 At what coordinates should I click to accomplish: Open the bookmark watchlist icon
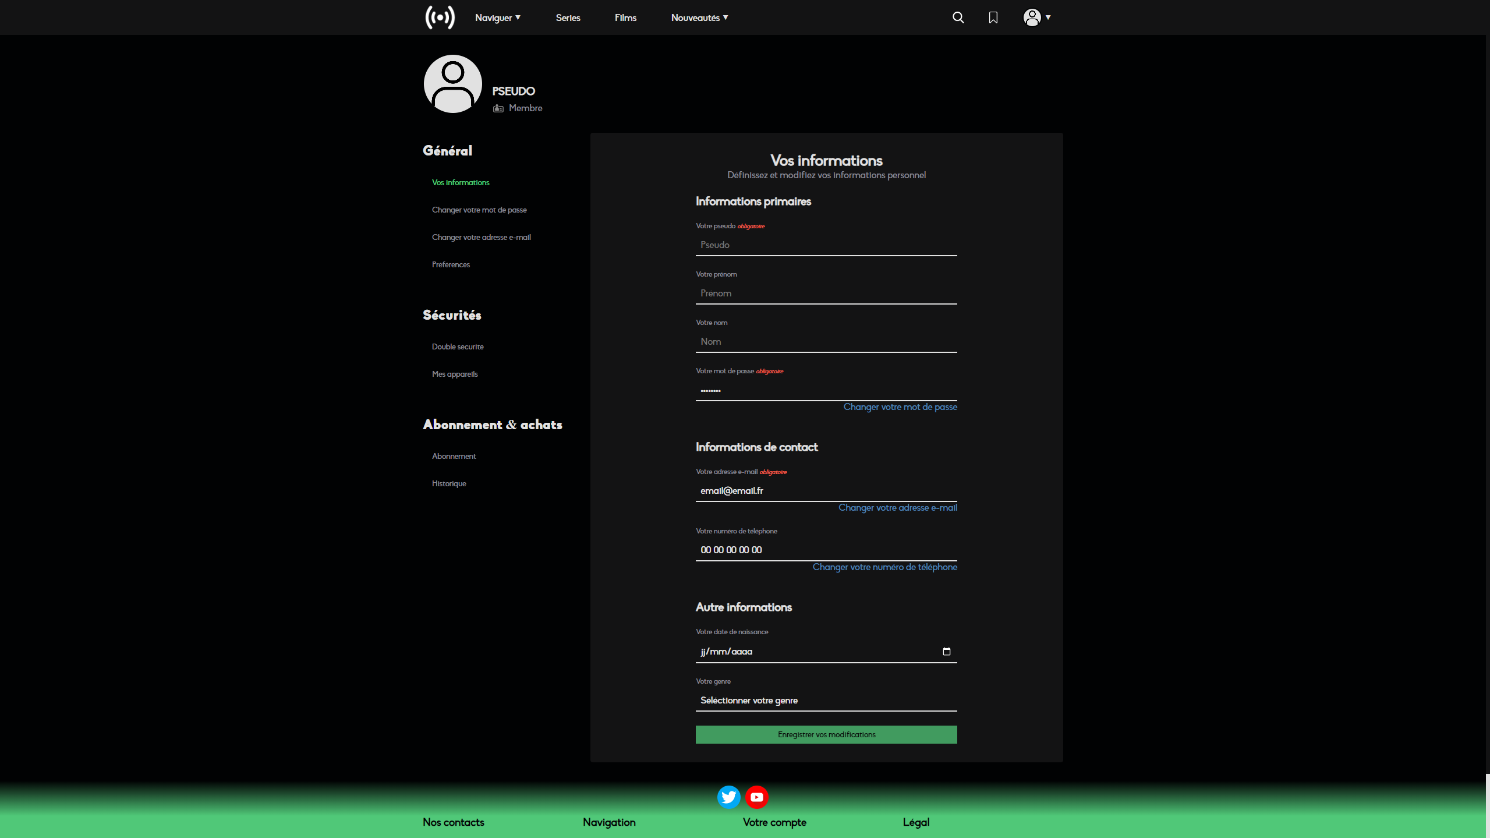tap(993, 17)
